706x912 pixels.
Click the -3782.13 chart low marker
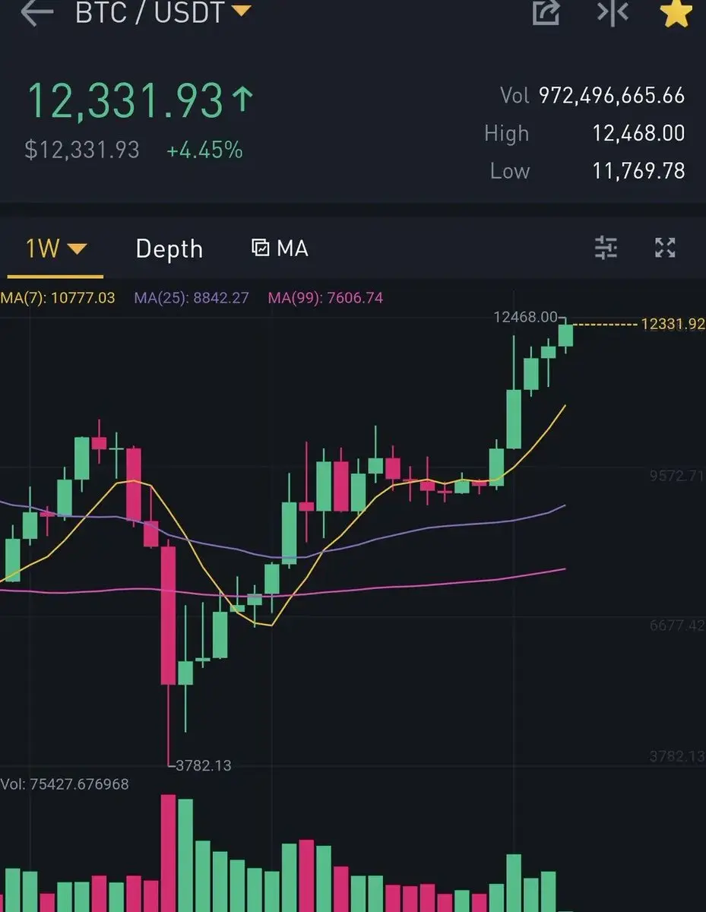point(201,765)
